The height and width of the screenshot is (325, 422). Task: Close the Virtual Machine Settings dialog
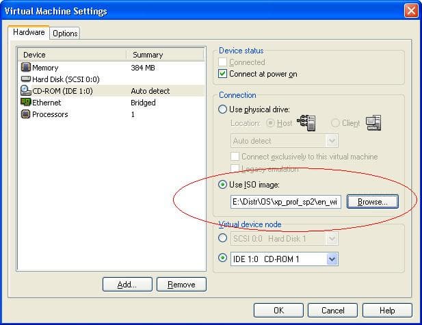pyautogui.click(x=411, y=11)
